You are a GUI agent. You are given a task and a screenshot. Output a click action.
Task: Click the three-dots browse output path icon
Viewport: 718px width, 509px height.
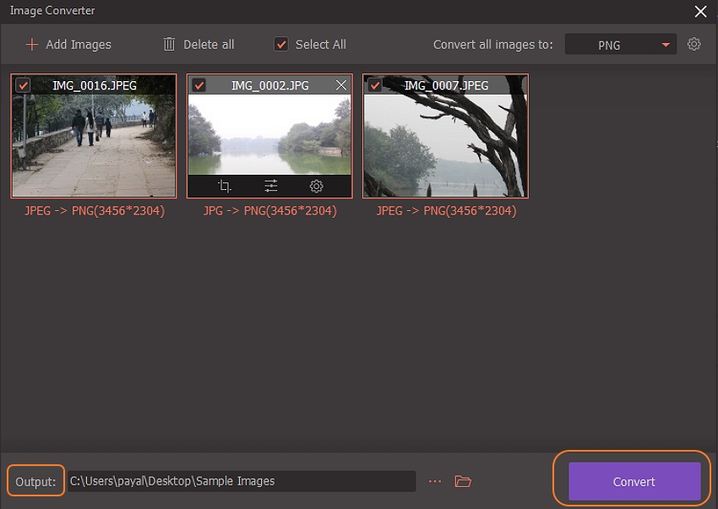pos(435,481)
